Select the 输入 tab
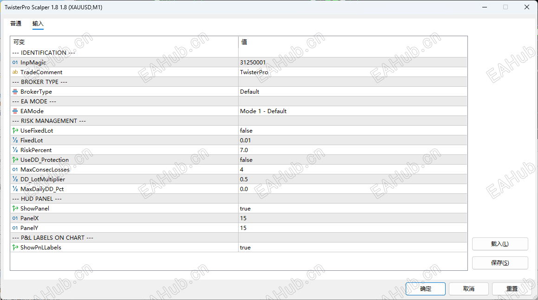The width and height of the screenshot is (538, 300). point(38,24)
